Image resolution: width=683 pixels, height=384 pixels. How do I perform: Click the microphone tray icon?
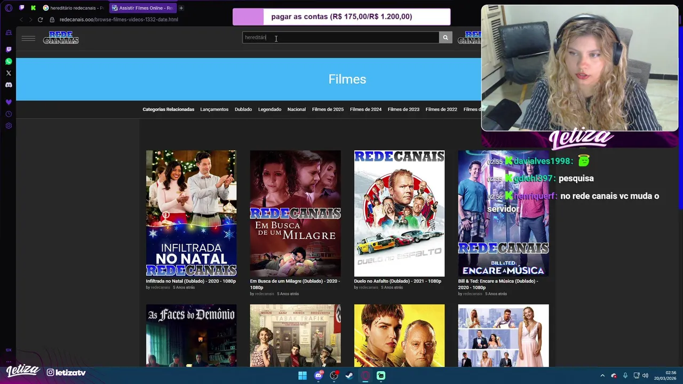(625, 375)
